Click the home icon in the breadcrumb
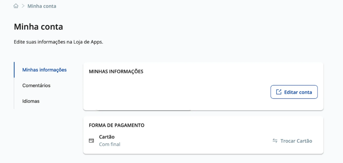 [x=16, y=6]
